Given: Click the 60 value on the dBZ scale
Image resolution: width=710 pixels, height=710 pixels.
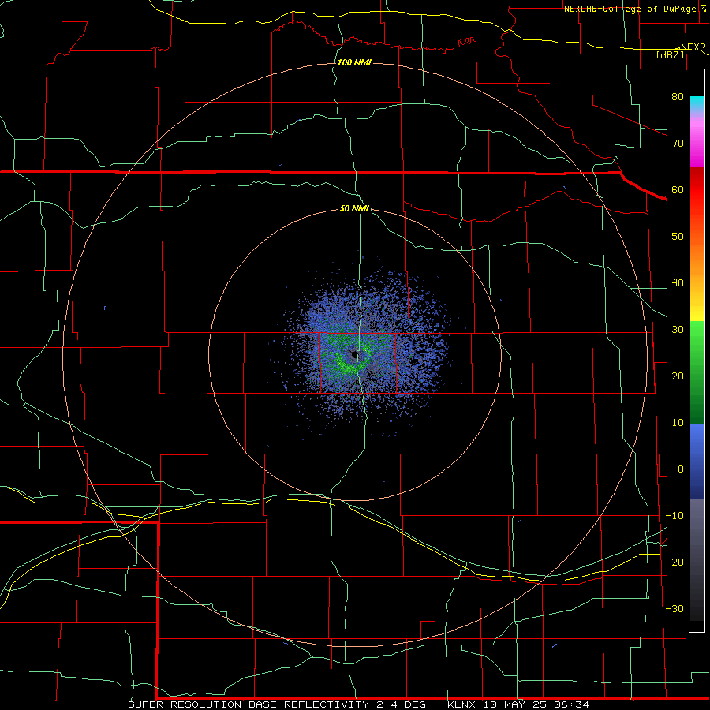Looking at the screenshot, I should [678, 189].
